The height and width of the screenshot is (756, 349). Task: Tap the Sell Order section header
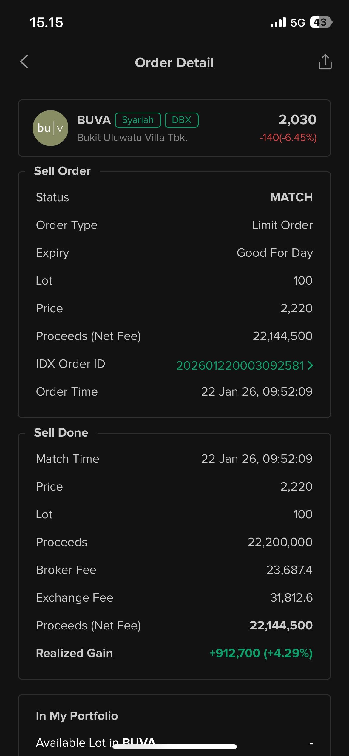coord(62,171)
